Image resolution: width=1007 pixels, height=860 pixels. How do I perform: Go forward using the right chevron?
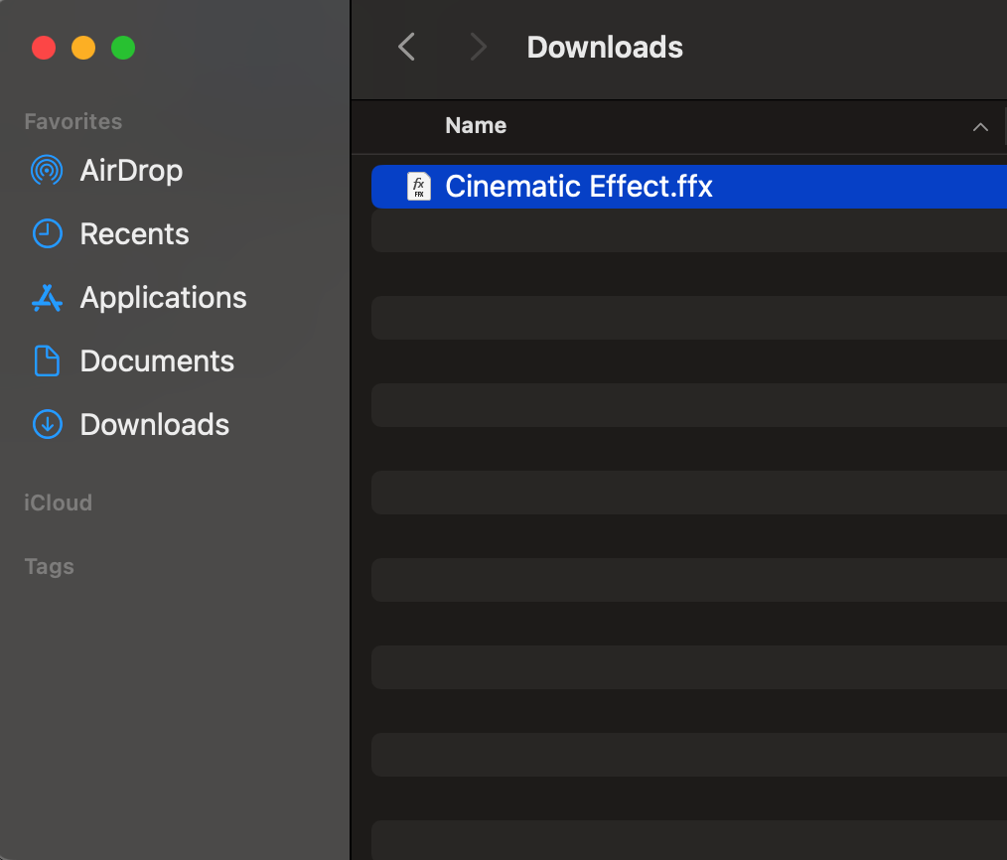[x=479, y=47]
